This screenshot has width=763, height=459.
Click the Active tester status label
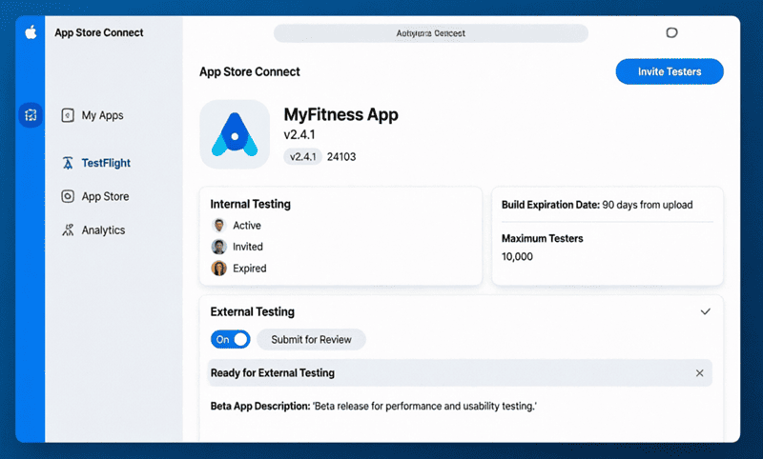click(247, 226)
